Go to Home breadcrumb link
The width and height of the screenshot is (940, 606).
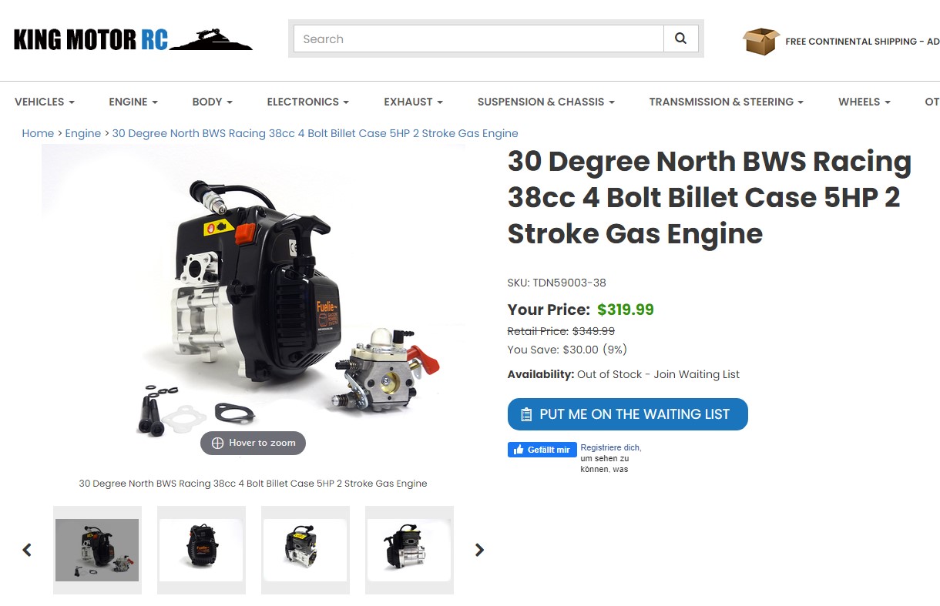[x=38, y=133]
